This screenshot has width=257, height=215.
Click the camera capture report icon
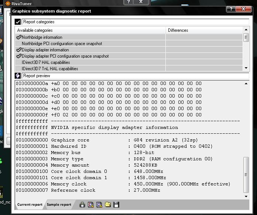pos(82,205)
